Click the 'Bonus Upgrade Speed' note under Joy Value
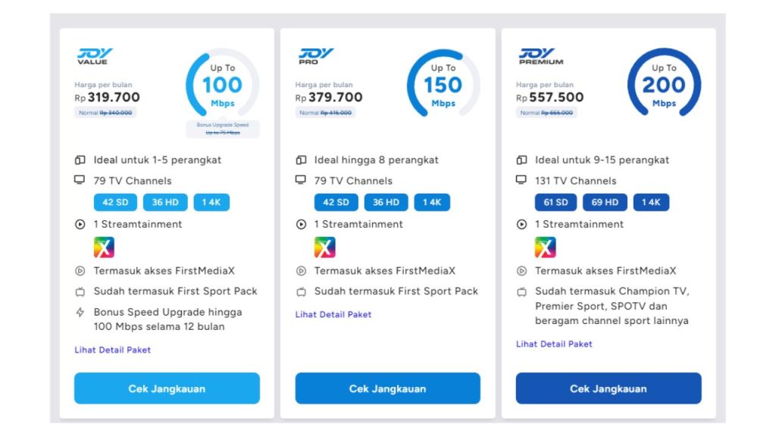Image resolution: width=776 pixels, height=436 pixels. click(x=224, y=126)
